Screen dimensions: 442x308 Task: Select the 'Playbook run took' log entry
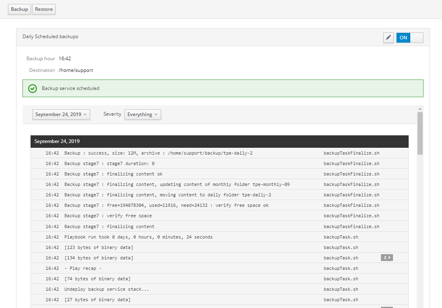click(138, 237)
